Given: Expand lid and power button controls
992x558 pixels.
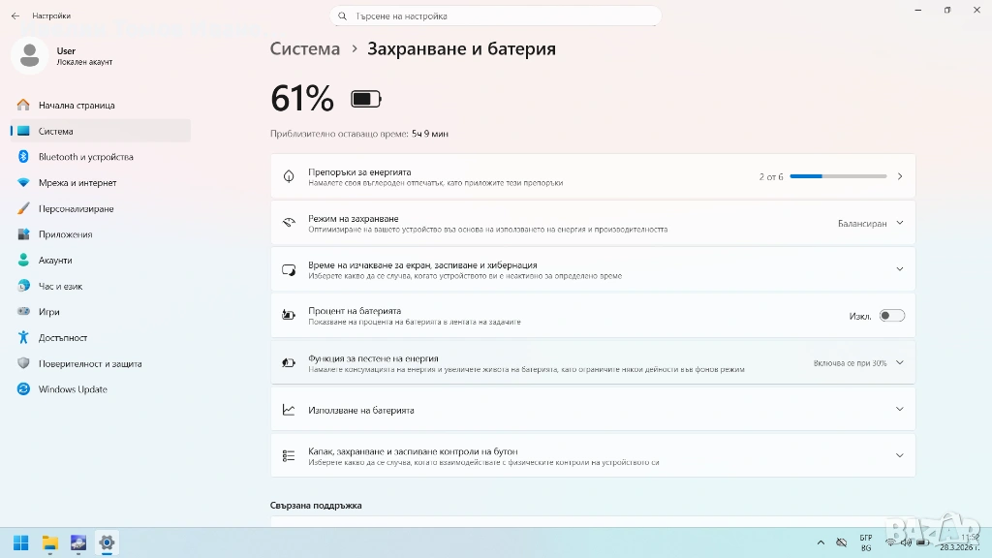Looking at the screenshot, I should click(x=899, y=455).
